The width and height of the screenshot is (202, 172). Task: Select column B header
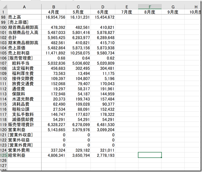(54, 7)
